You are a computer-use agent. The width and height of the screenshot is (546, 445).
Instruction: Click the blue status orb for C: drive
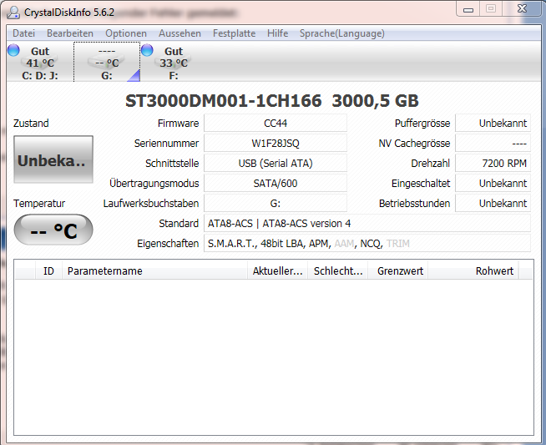click(13, 50)
